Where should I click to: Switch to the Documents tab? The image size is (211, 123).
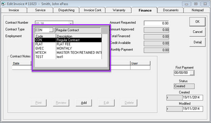tap(171, 10)
